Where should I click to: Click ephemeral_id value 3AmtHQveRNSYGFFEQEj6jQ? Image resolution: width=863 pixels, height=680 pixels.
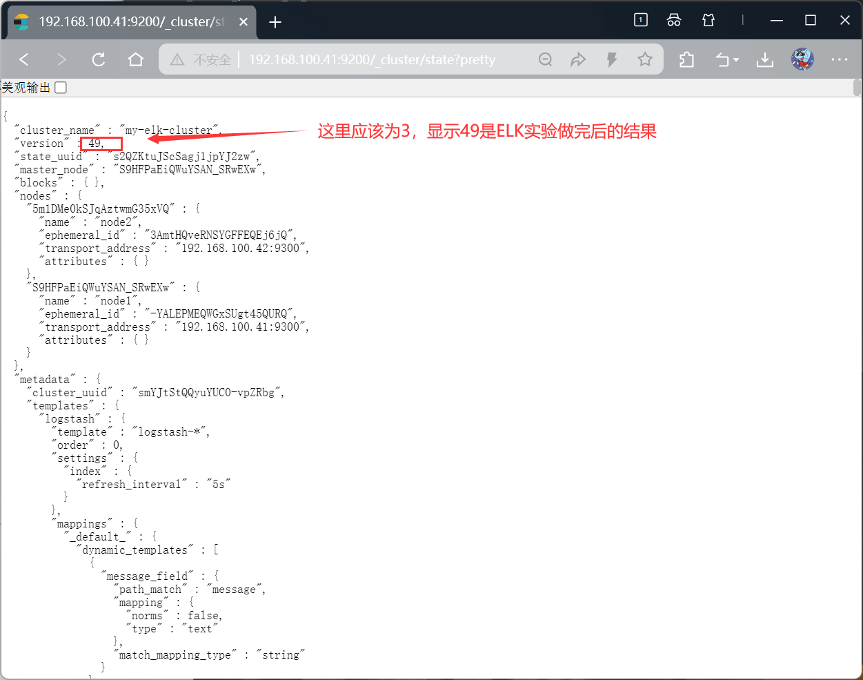pyautogui.click(x=217, y=235)
